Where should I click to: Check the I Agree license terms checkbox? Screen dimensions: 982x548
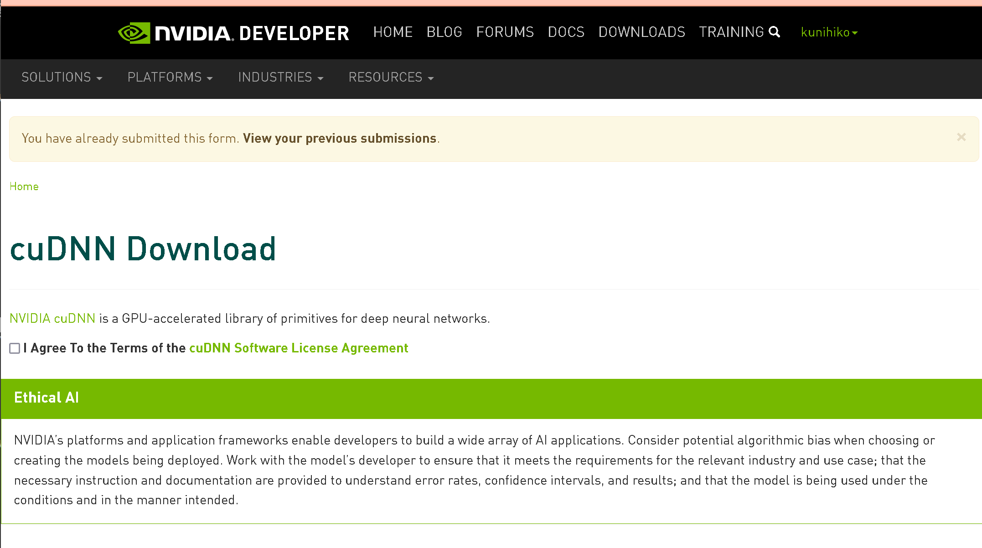pos(15,348)
